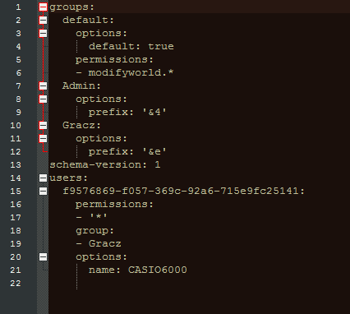Click the 'schema-version: 1' line
The height and width of the screenshot is (314, 350).
[105, 164]
